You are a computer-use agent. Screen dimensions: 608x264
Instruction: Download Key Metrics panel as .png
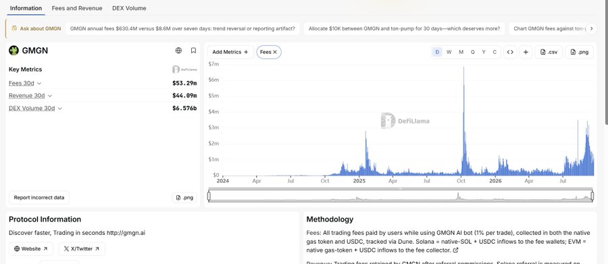pos(184,197)
